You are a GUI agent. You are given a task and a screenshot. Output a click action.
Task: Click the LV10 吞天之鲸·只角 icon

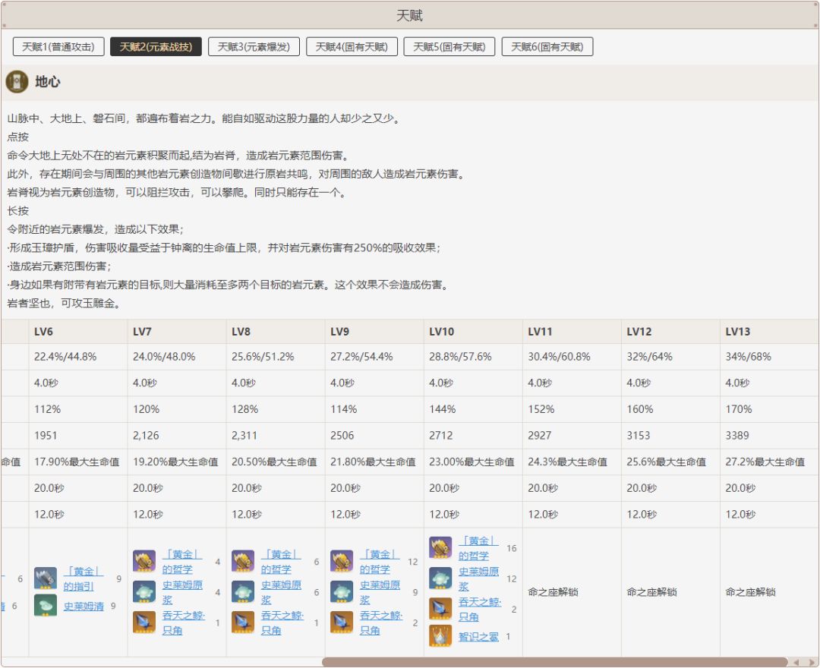tap(440, 609)
